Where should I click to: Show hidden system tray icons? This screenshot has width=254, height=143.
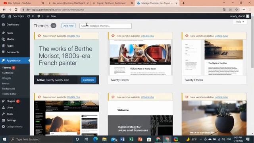click(201, 139)
